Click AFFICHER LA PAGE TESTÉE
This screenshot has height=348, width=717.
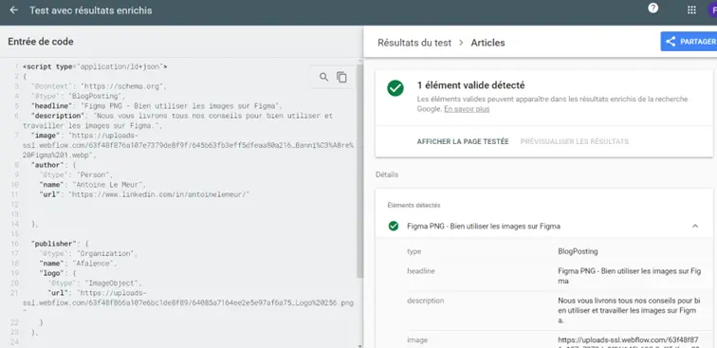(463, 142)
